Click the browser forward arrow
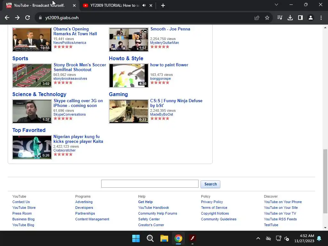 pyautogui.click(x=17, y=18)
